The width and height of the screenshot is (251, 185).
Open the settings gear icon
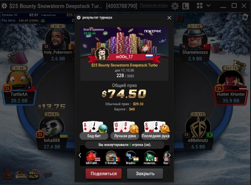tap(175, 6)
